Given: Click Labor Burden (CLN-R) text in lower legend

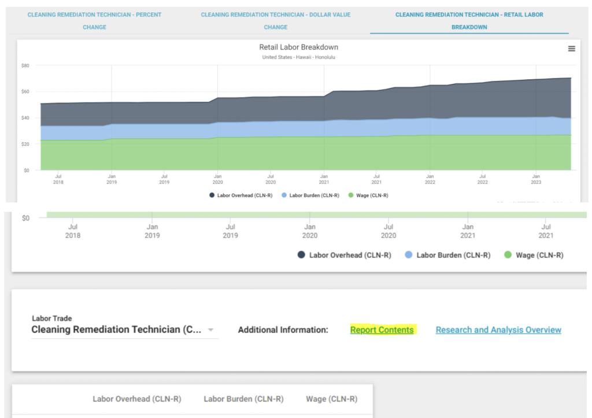Looking at the screenshot, I should click(x=453, y=256).
